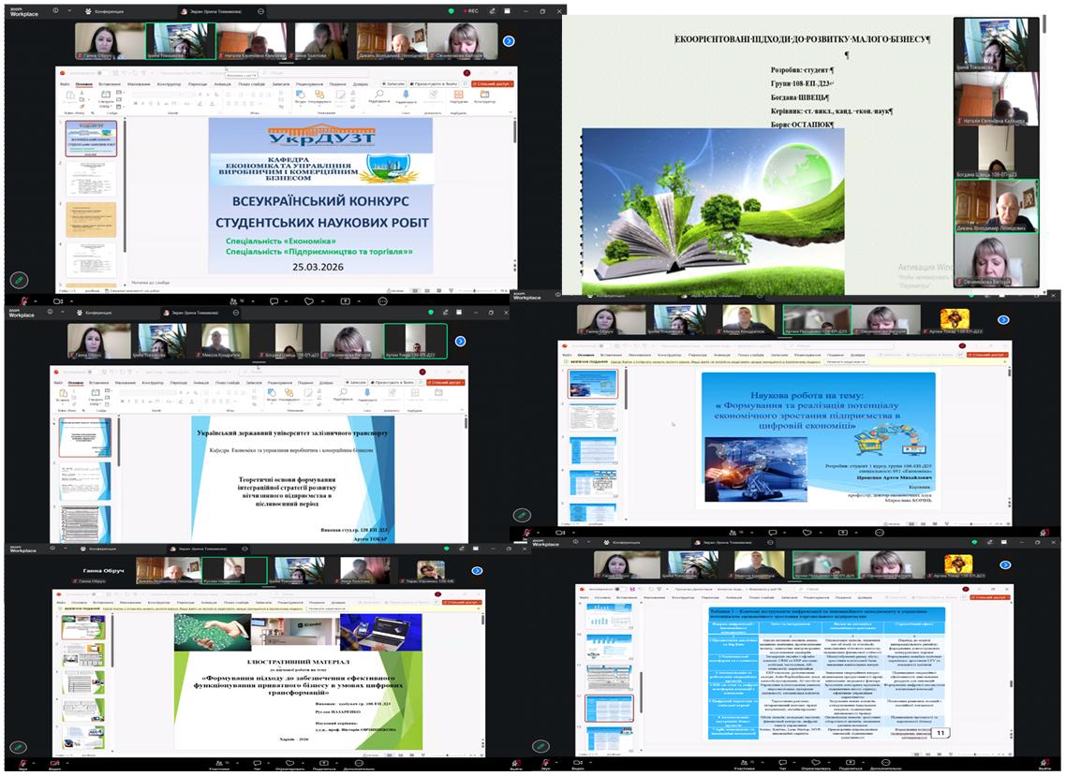
Task: Select orange slide 3 thumbnail in top-left PowerPoint
Action: (x=91, y=219)
